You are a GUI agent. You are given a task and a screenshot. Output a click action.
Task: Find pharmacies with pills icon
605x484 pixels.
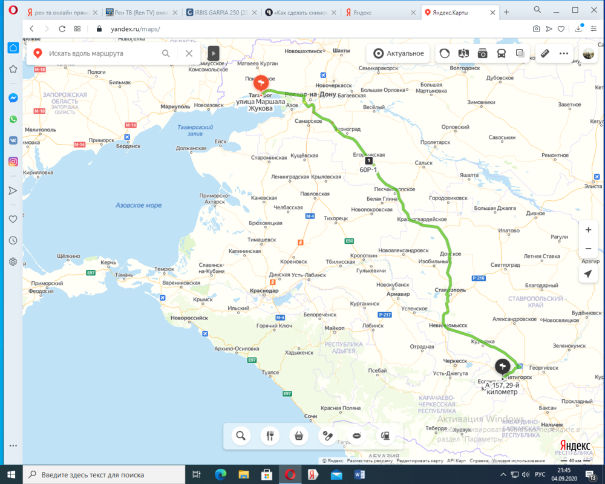pyautogui.click(x=327, y=436)
